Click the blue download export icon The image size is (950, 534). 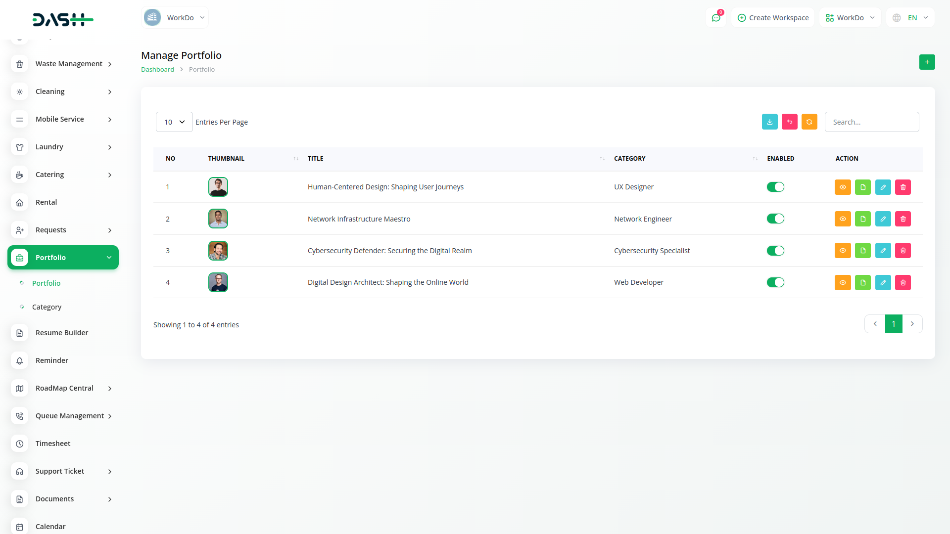[769, 122]
